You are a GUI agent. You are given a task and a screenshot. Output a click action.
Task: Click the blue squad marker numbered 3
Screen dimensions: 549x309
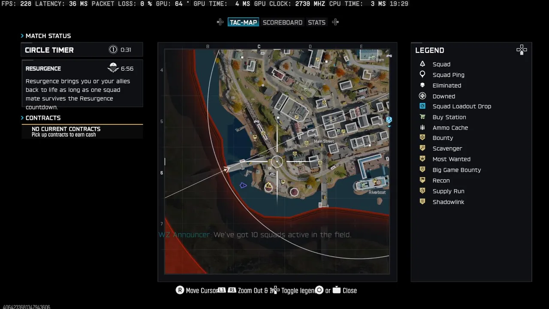(389, 120)
